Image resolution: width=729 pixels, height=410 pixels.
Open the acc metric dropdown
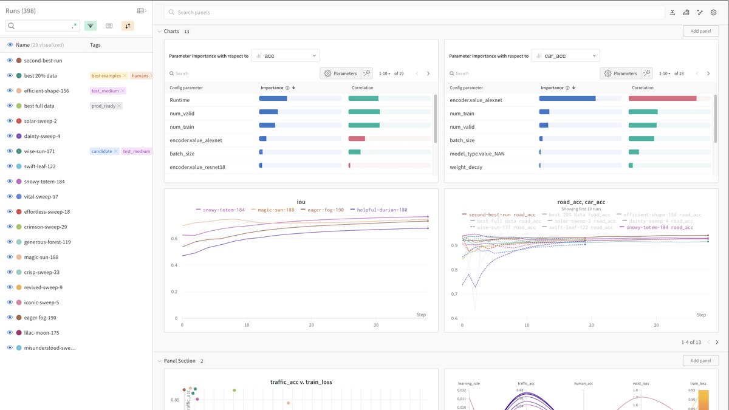(286, 55)
